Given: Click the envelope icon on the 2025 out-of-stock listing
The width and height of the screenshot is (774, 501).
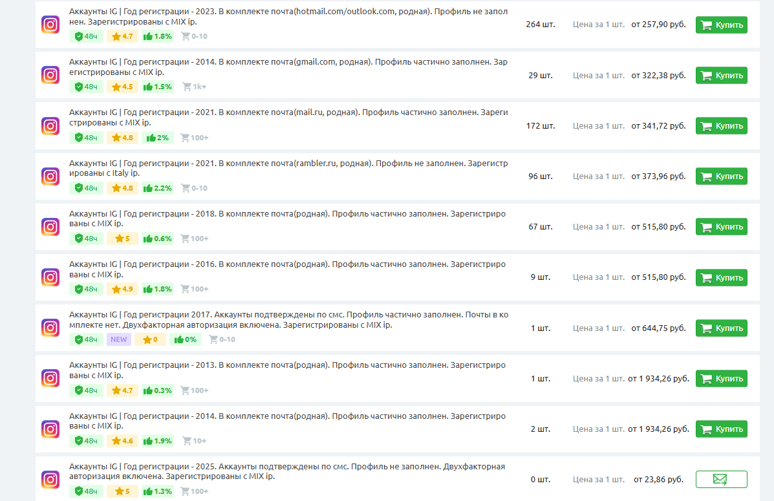Looking at the screenshot, I should (720, 480).
